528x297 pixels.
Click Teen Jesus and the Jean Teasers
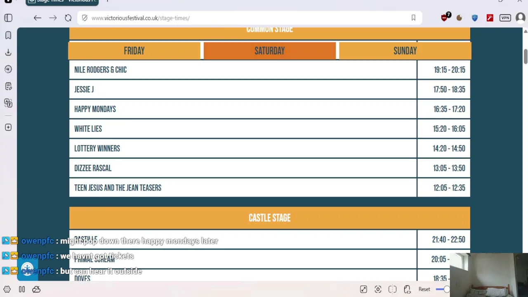click(x=118, y=188)
